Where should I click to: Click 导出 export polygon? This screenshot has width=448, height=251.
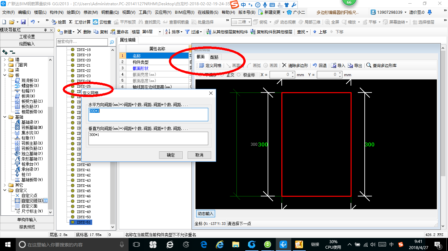pyautogui.click(x=355, y=65)
